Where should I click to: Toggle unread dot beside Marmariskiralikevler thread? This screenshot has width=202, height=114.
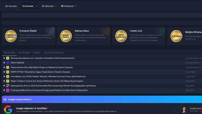[x=4, y=58]
